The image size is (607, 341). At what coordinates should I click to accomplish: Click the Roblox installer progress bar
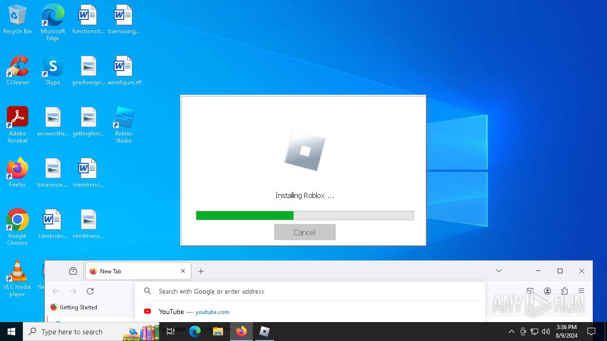tap(305, 215)
